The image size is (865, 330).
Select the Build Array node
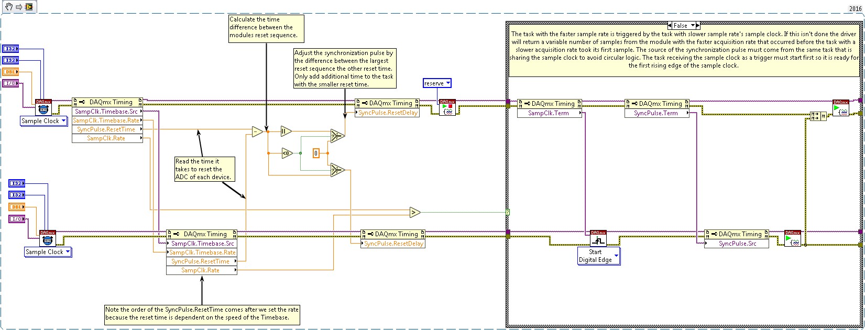click(818, 116)
